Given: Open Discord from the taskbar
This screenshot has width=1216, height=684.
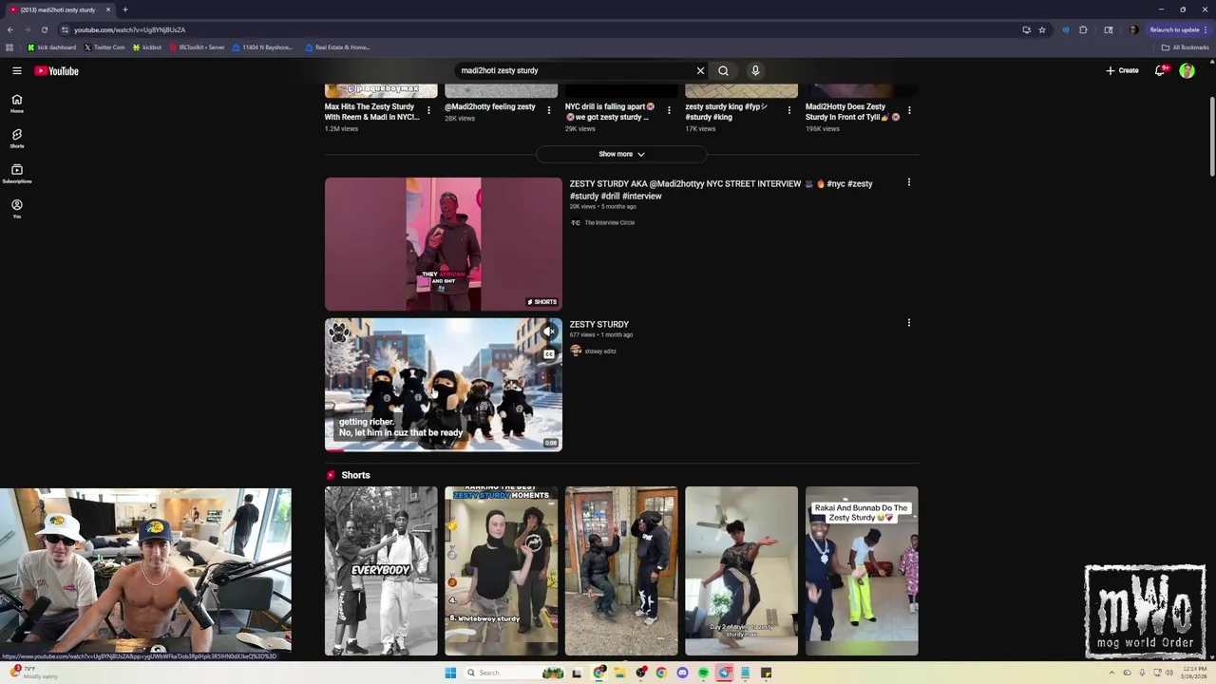Looking at the screenshot, I should point(682,673).
